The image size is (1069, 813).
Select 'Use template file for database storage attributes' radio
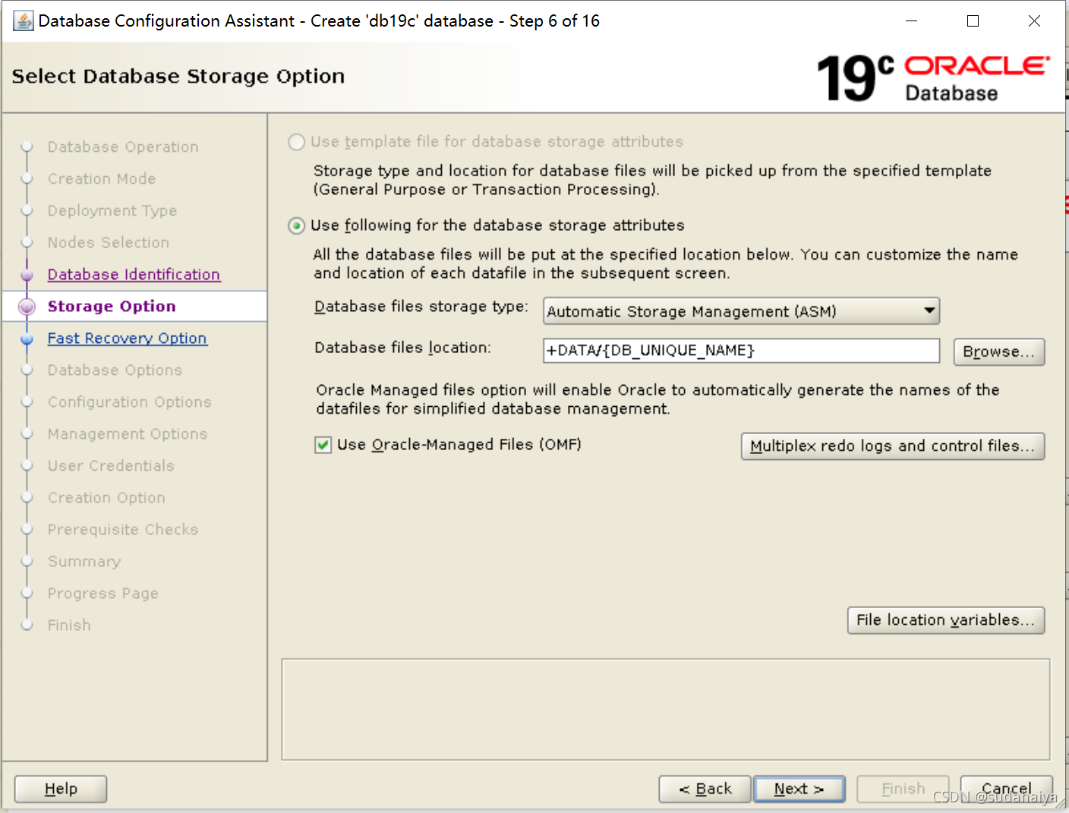[297, 142]
